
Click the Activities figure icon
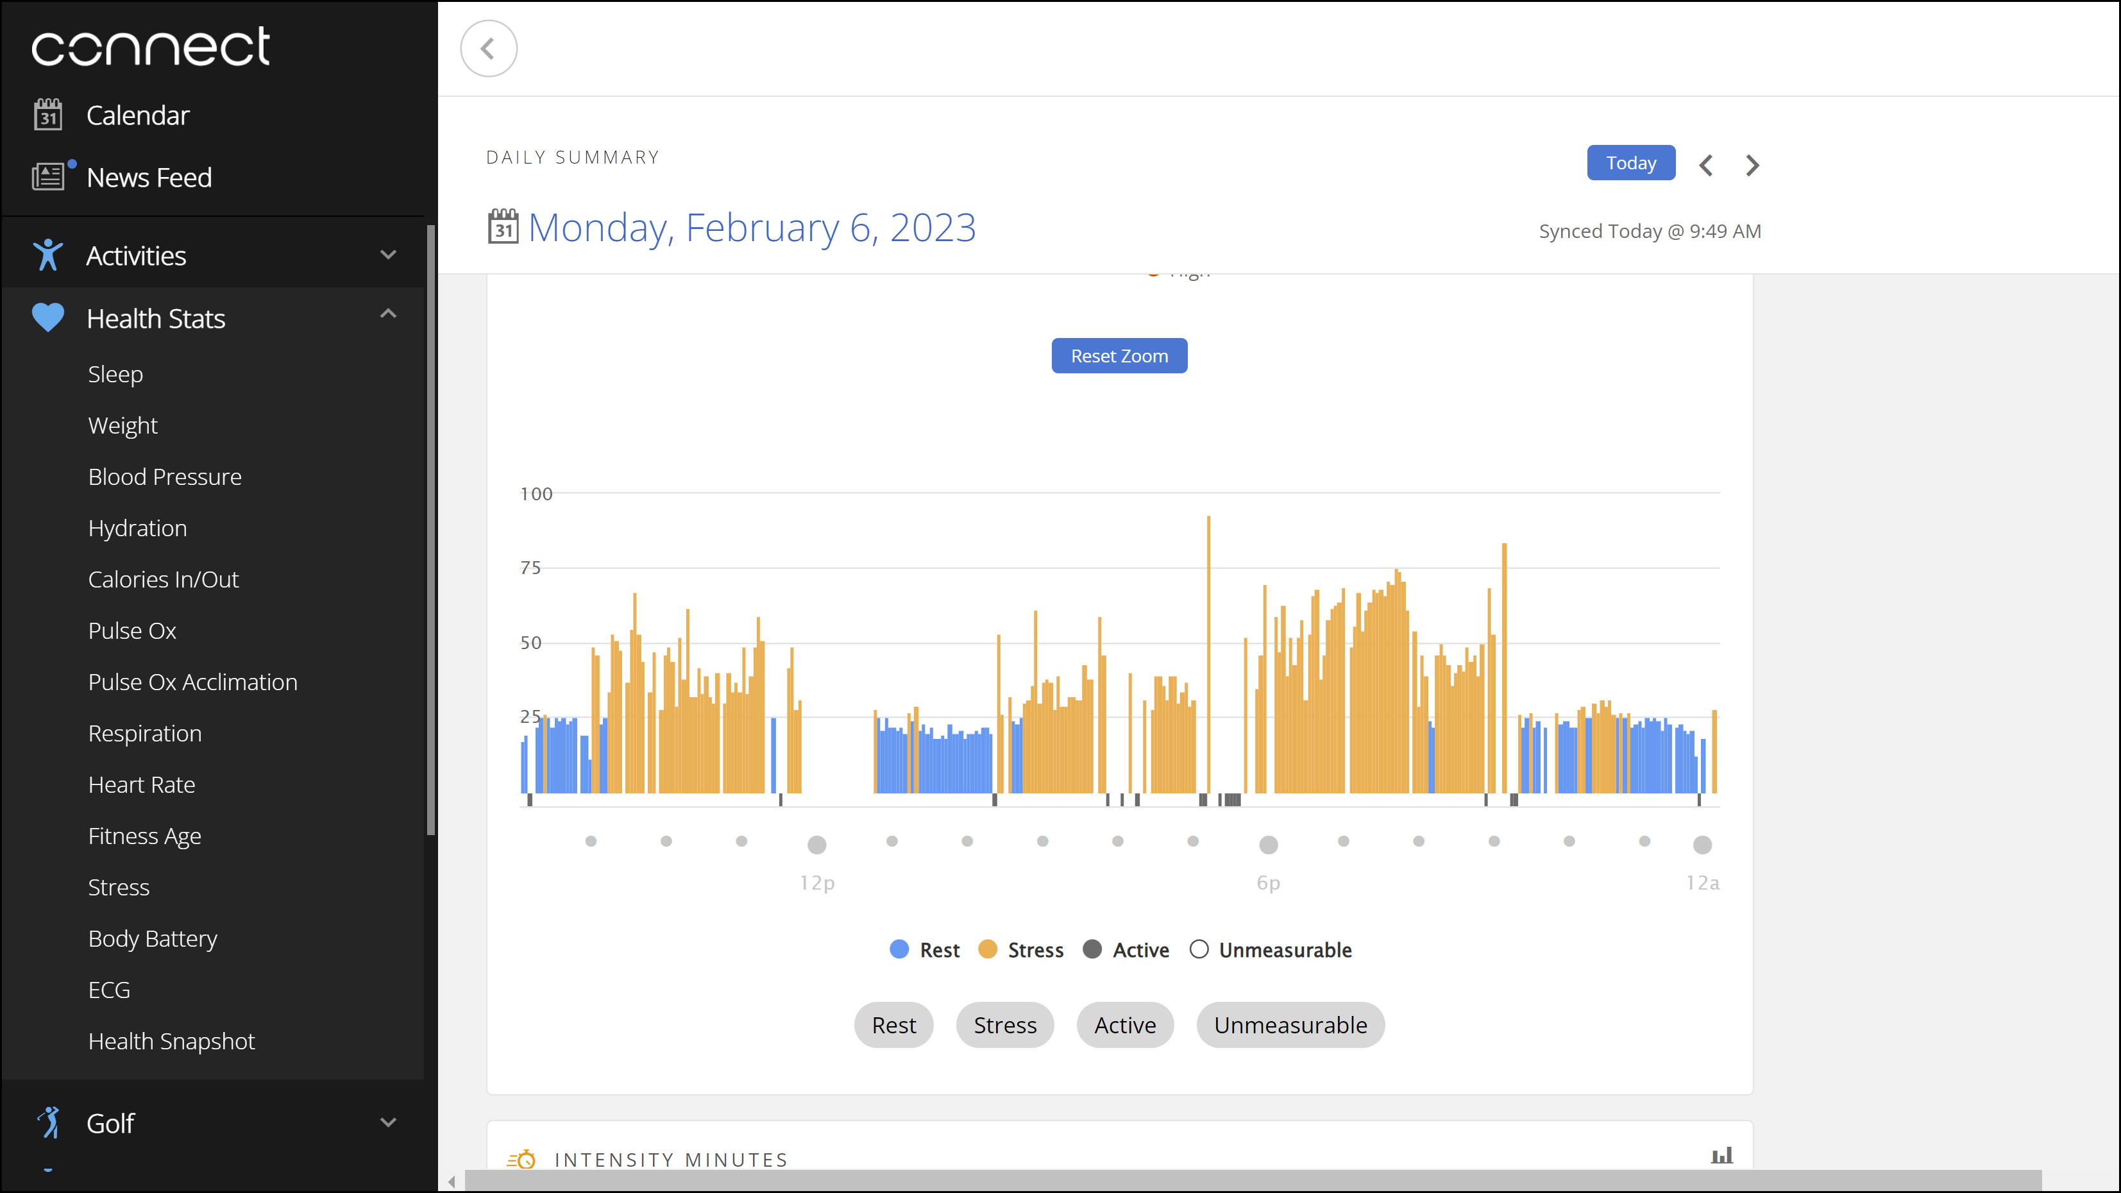click(x=47, y=255)
